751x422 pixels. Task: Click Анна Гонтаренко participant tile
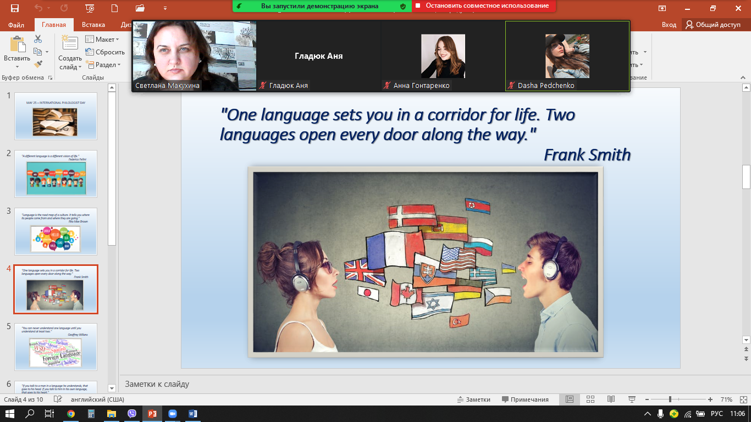[x=443, y=56]
